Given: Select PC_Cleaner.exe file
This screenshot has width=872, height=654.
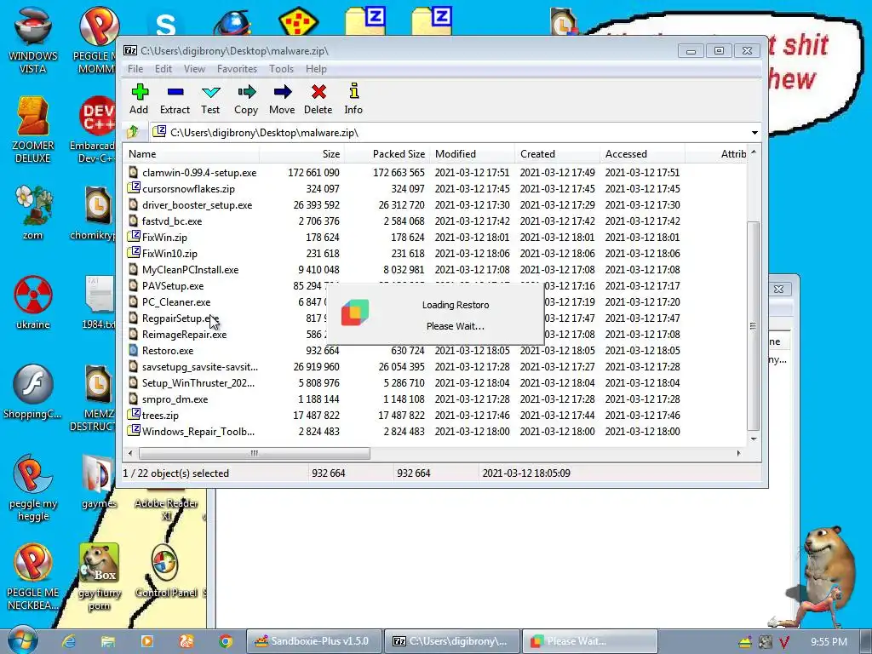Looking at the screenshot, I should pos(169,302).
